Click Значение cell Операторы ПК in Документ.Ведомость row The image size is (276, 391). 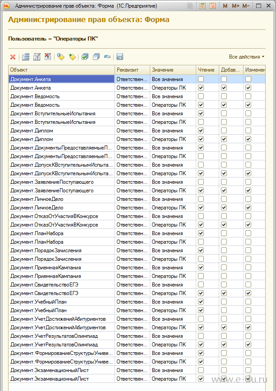coord(173,105)
